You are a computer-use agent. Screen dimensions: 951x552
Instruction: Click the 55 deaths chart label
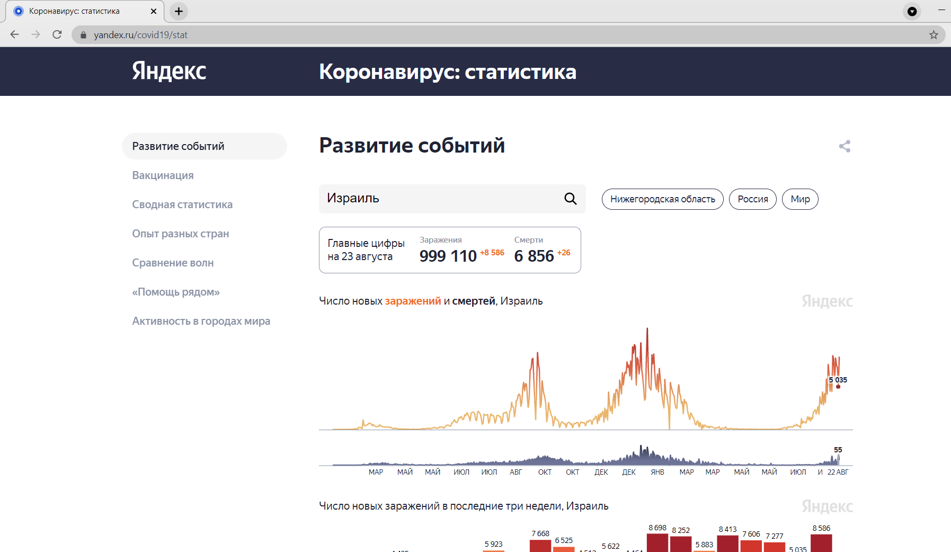pos(838,450)
